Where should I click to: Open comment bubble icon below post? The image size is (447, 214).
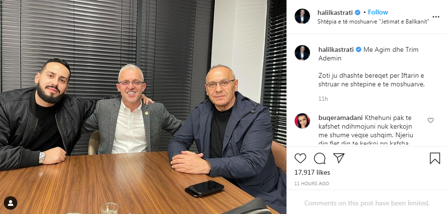point(320,158)
